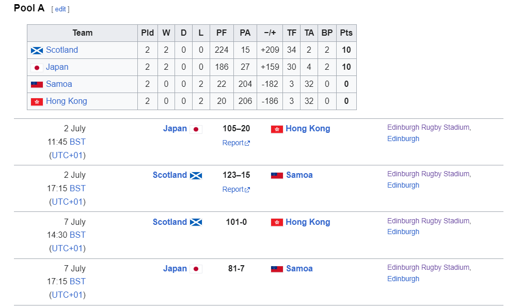Click BST link in 11:45 kickoff time
This screenshot has width=505, height=306.
(x=77, y=142)
